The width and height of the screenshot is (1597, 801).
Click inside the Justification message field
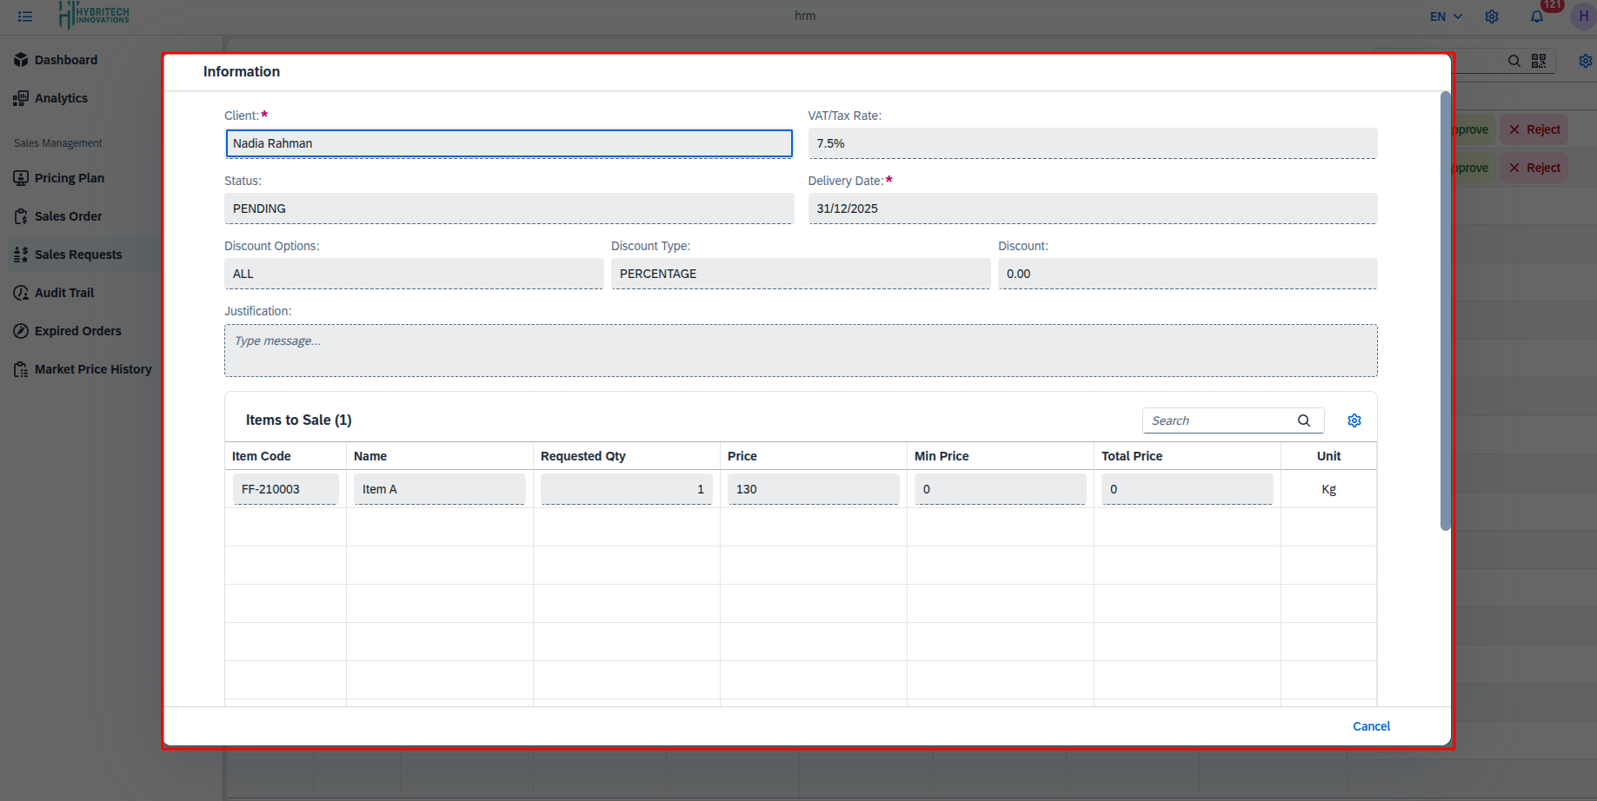[x=800, y=350]
